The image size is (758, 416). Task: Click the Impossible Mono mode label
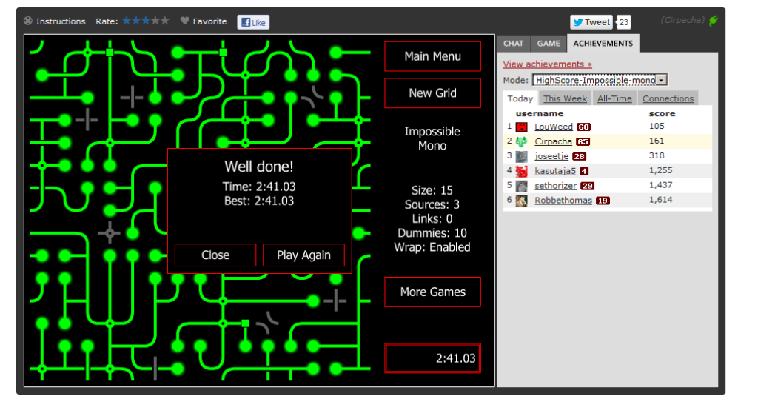(432, 138)
